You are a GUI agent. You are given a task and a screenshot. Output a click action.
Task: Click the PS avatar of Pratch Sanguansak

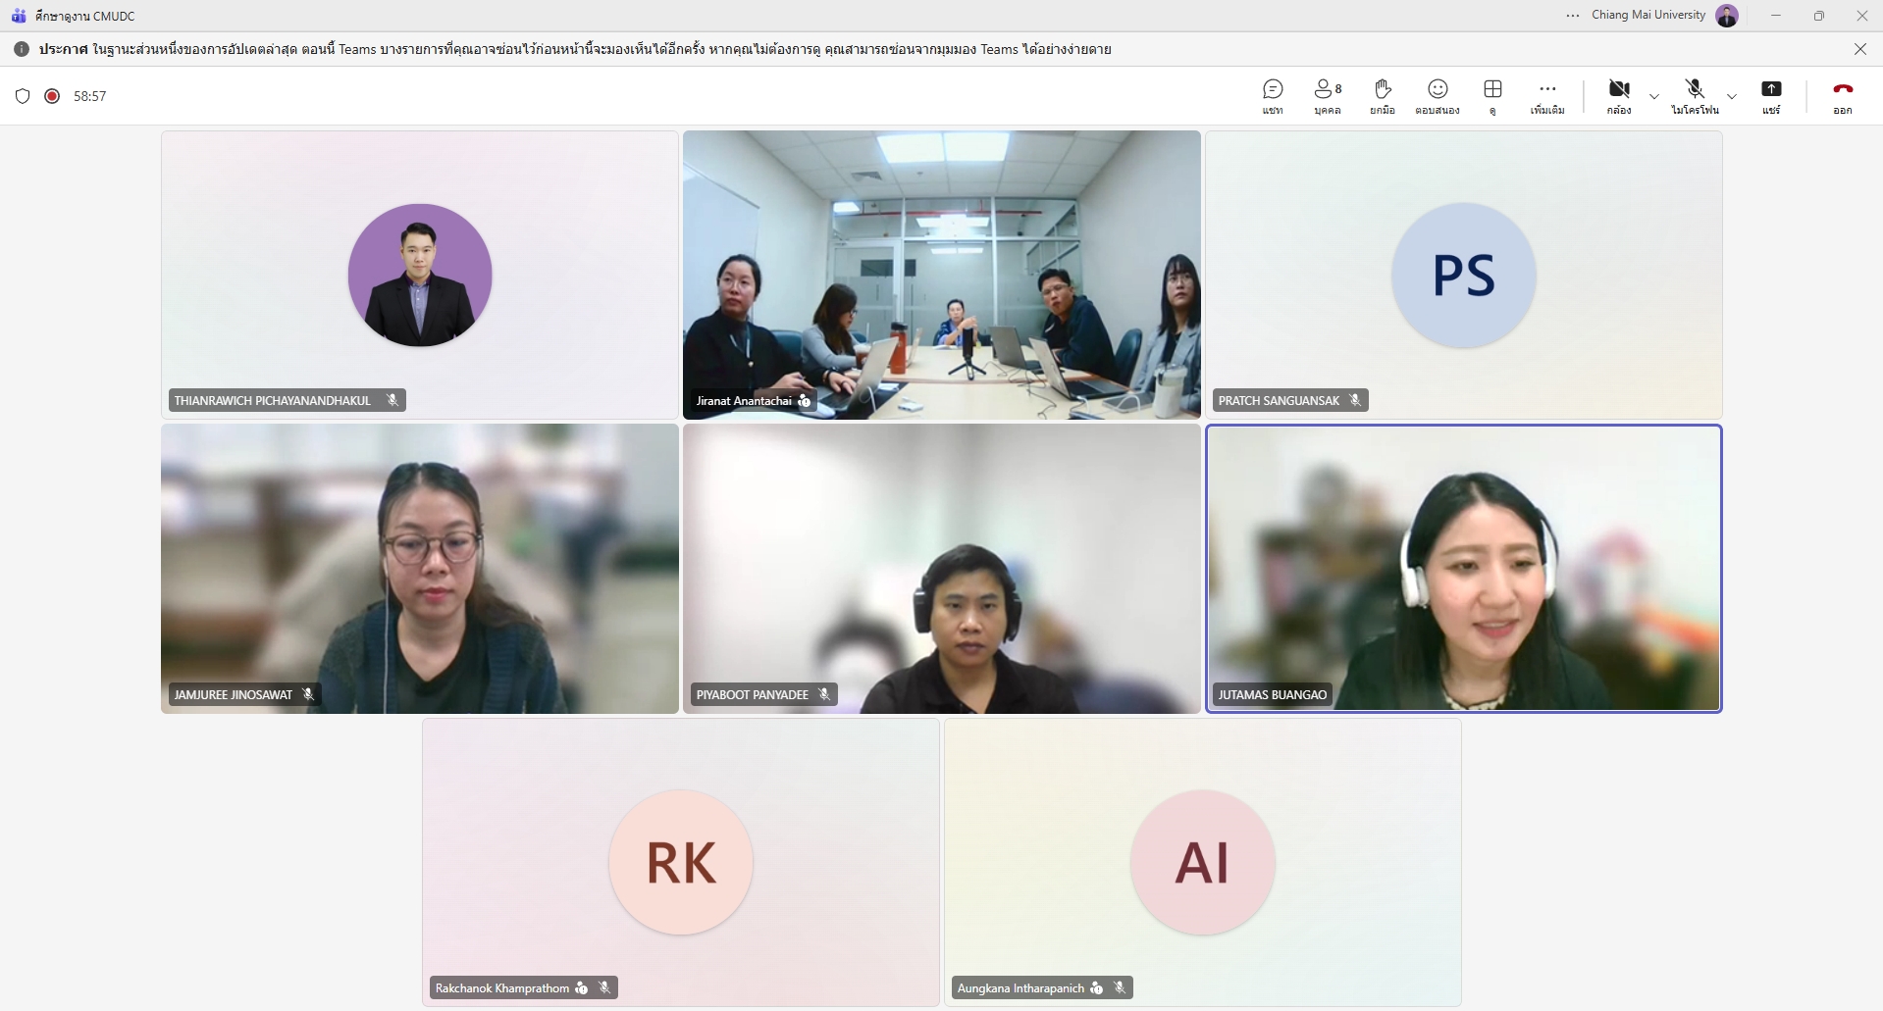point(1463,276)
